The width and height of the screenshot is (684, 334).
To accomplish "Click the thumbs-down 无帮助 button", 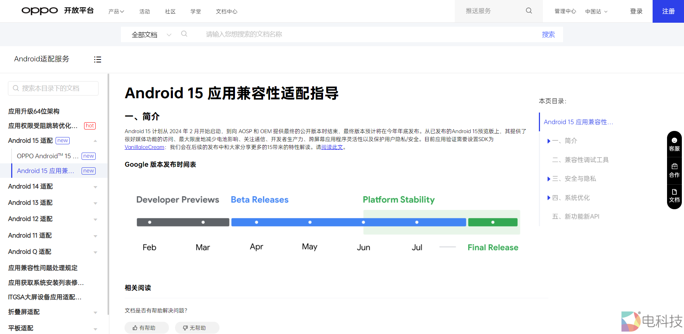I will click(197, 328).
